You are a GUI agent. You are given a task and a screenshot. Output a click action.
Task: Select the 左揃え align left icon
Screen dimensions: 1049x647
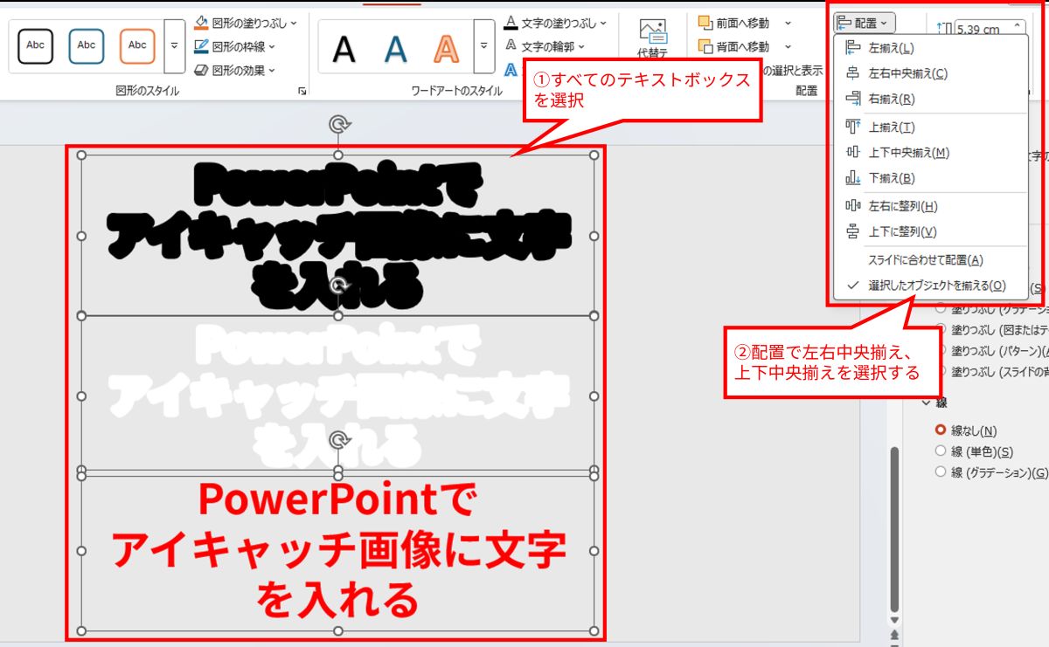[853, 48]
